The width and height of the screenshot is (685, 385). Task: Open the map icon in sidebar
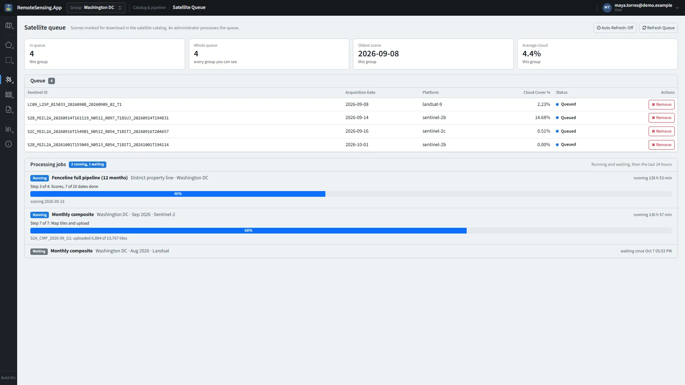9,26
